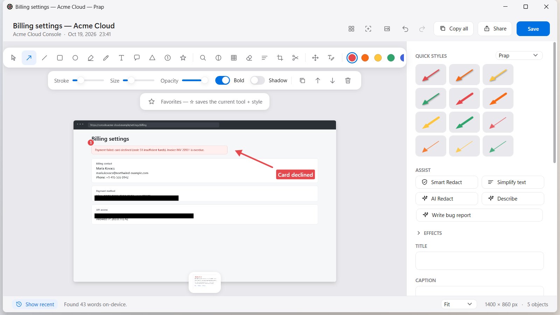Adjust the Stroke slider
The image size is (560, 315).
pos(88,80)
